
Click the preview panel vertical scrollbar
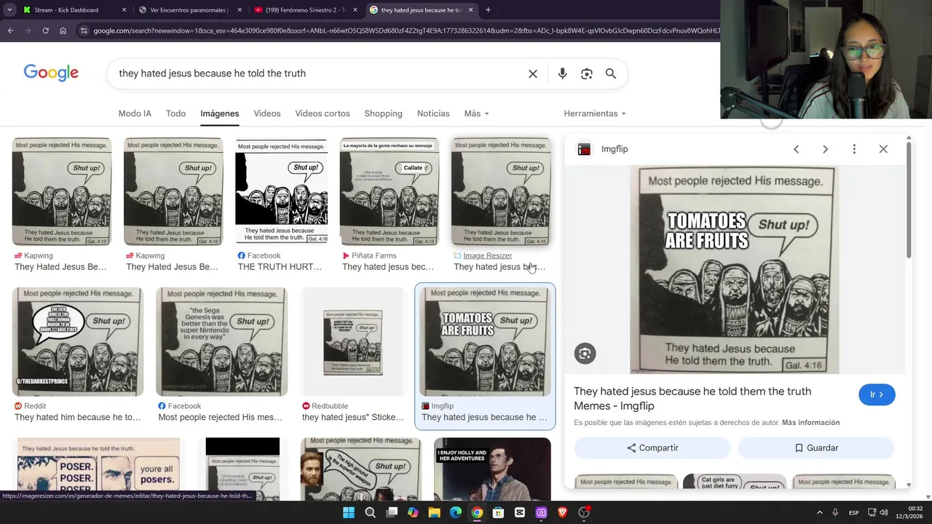pos(908,200)
